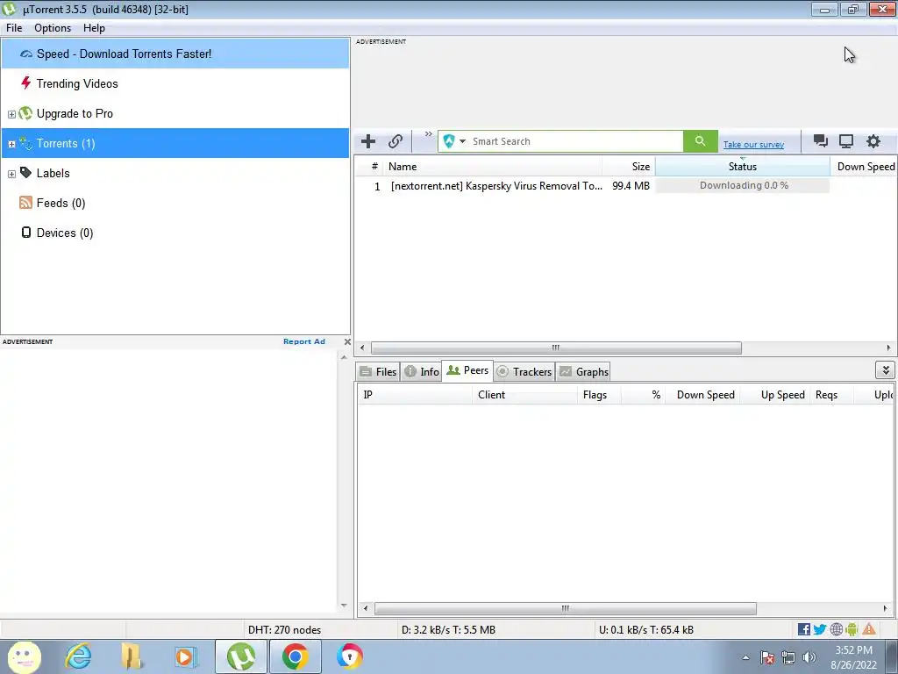Open Preferences gear icon
The image size is (898, 674).
873,141
